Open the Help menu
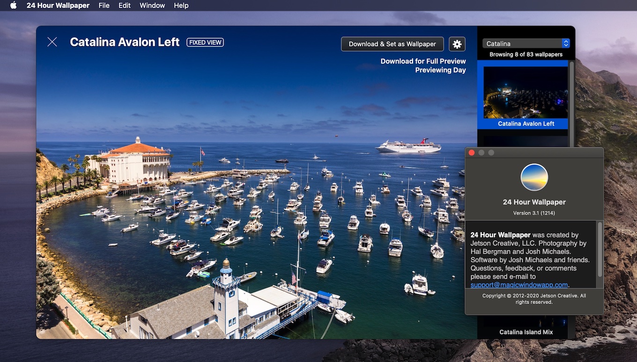This screenshot has width=637, height=362. (181, 6)
